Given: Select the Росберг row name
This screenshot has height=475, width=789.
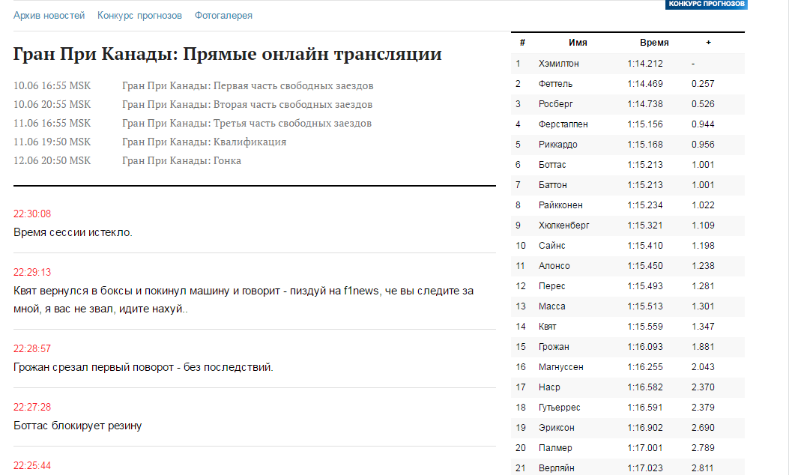Looking at the screenshot, I should tap(555, 104).
